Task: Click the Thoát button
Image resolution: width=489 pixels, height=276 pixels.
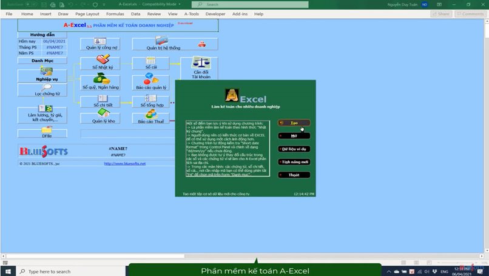Action: pyautogui.click(x=294, y=175)
